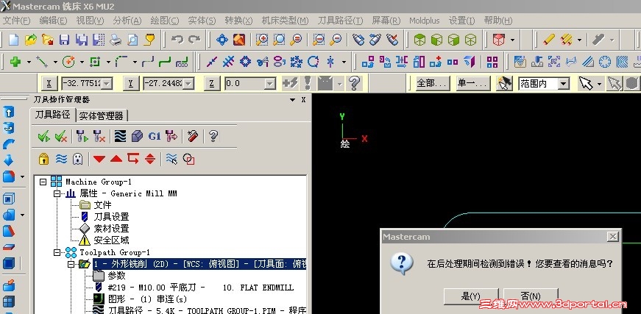
Task: Click the Redo arrow icon
Action: (x=194, y=40)
